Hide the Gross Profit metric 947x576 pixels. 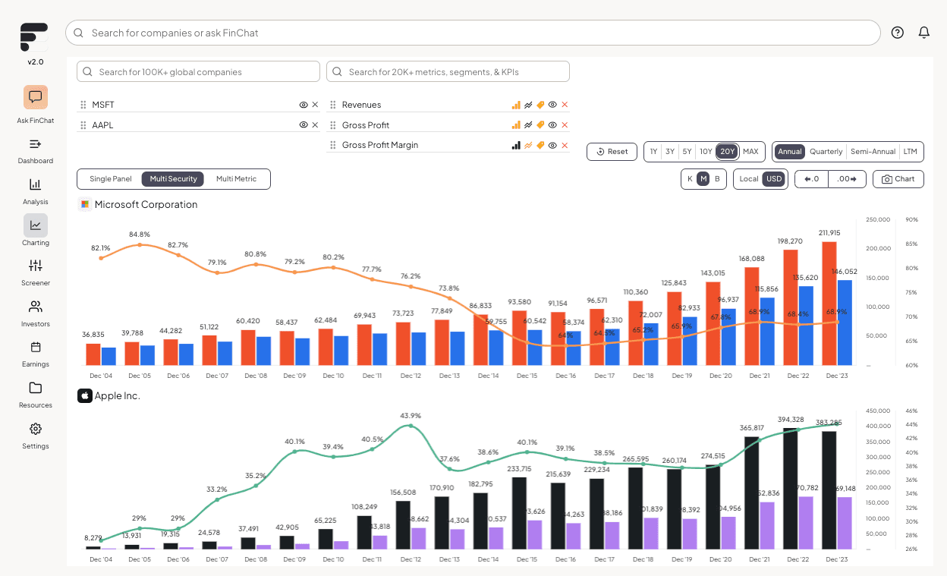[x=552, y=125]
